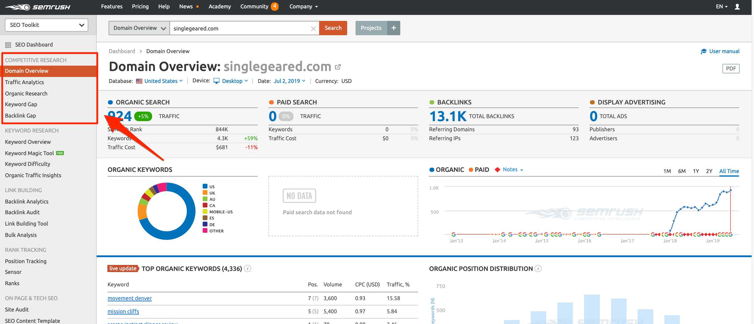Viewport: 754px width, 324px height.
Task: Click the United States flag icon
Action: coord(139,81)
